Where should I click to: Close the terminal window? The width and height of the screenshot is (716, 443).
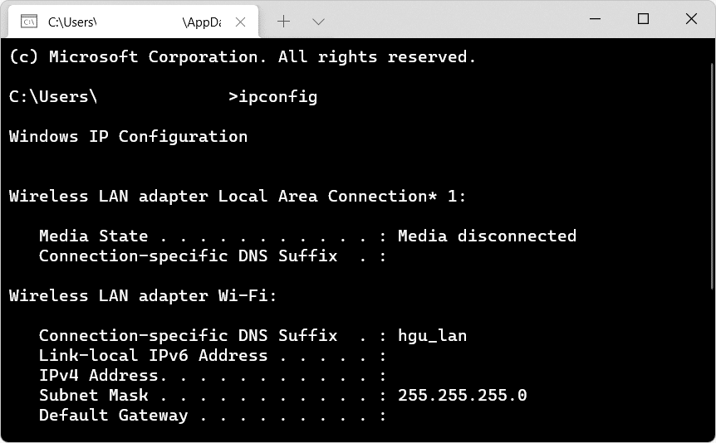[x=691, y=20]
